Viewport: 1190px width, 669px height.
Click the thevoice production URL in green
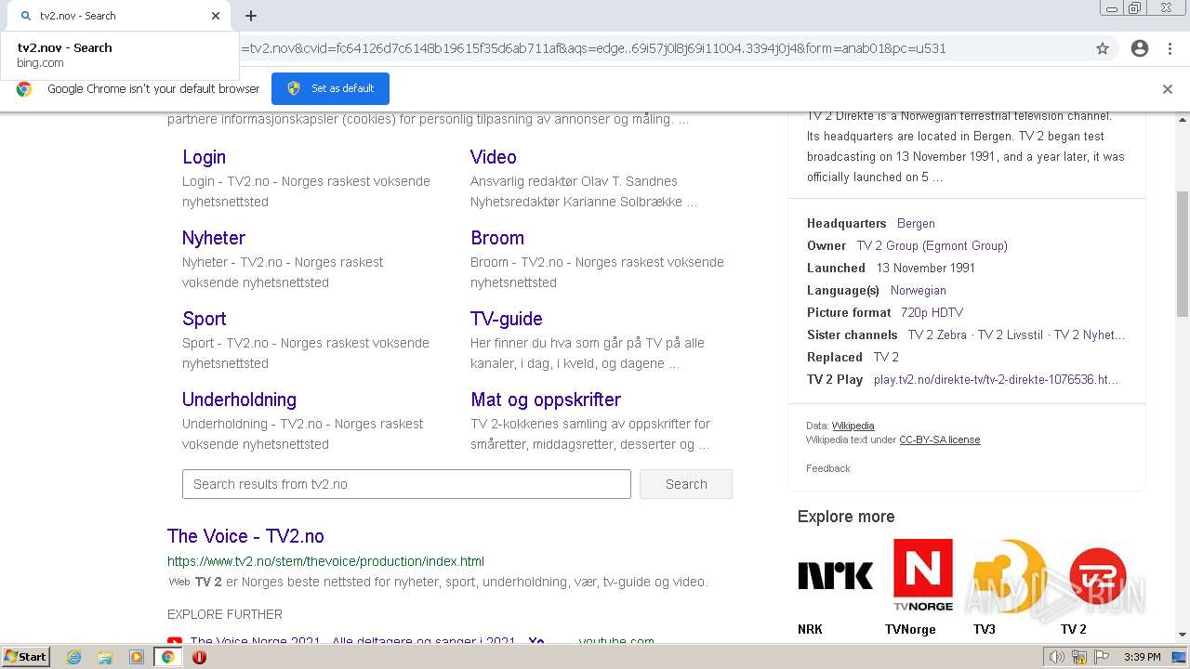click(x=325, y=561)
